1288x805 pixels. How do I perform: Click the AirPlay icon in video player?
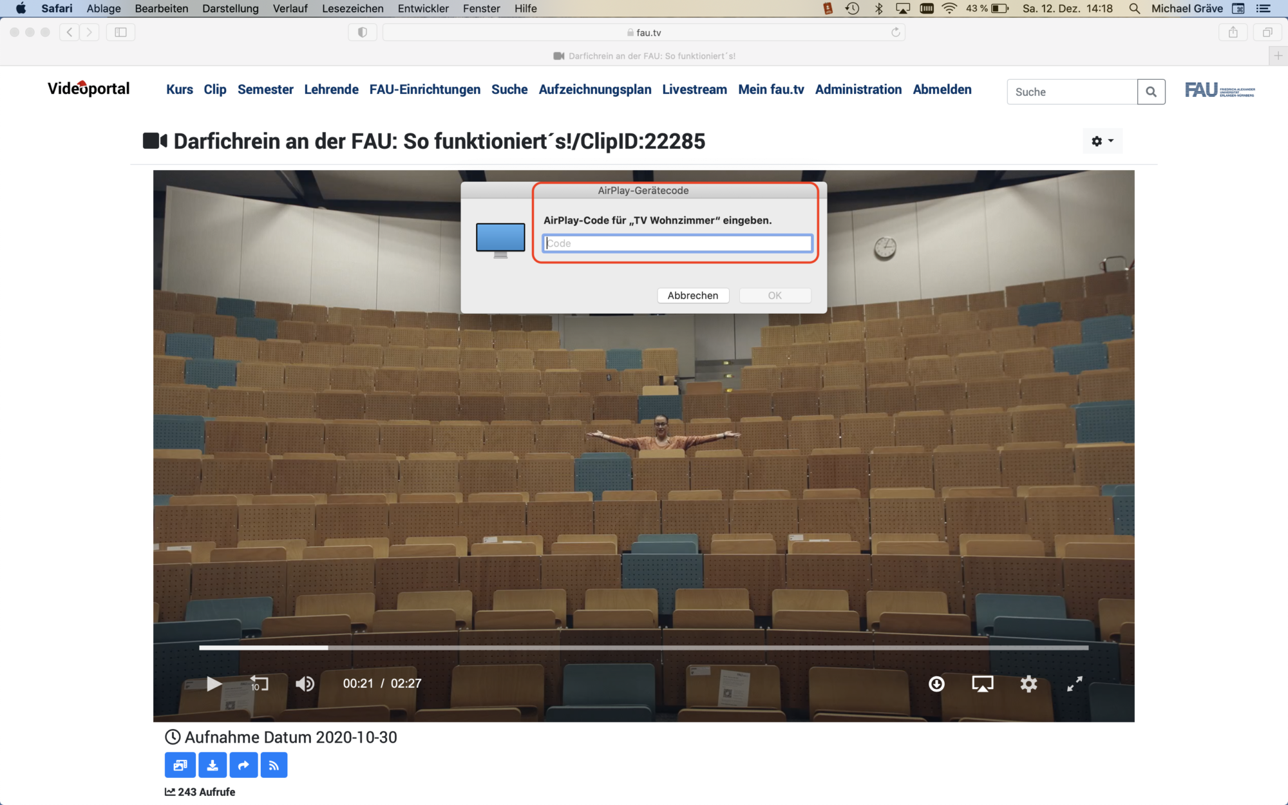pyautogui.click(x=982, y=683)
